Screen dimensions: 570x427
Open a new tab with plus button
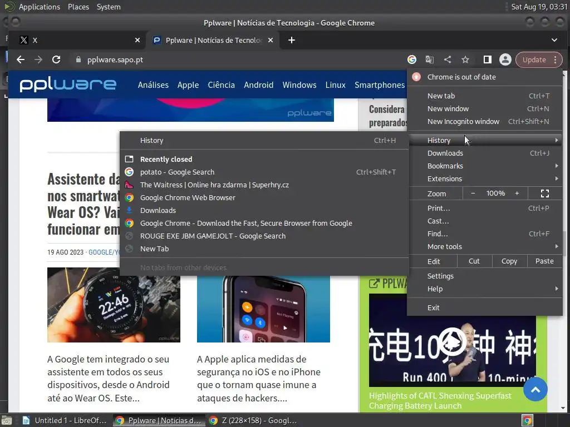[292, 40]
